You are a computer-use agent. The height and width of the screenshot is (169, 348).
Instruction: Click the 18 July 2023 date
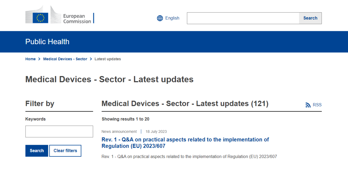[156, 132]
